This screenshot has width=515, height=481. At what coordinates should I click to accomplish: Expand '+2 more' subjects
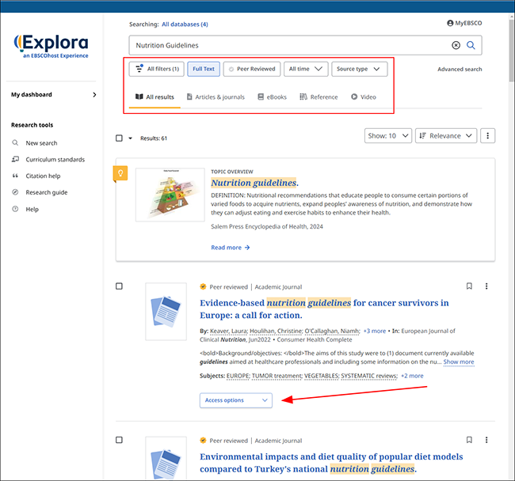[x=412, y=376]
